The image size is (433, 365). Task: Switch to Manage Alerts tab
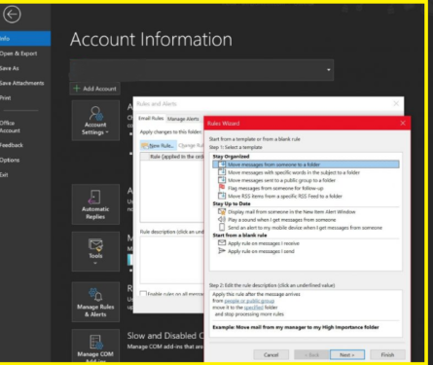coord(183,119)
